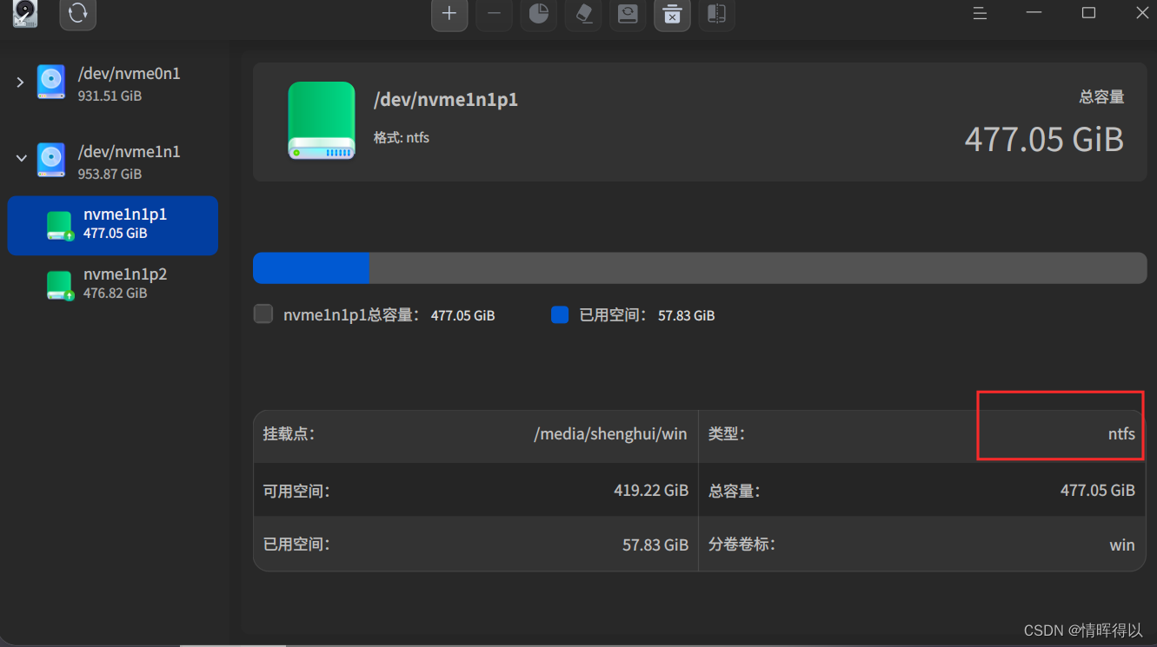Image resolution: width=1157 pixels, height=647 pixels.
Task: Click the legend 57.83 GiB value
Action: (x=686, y=315)
